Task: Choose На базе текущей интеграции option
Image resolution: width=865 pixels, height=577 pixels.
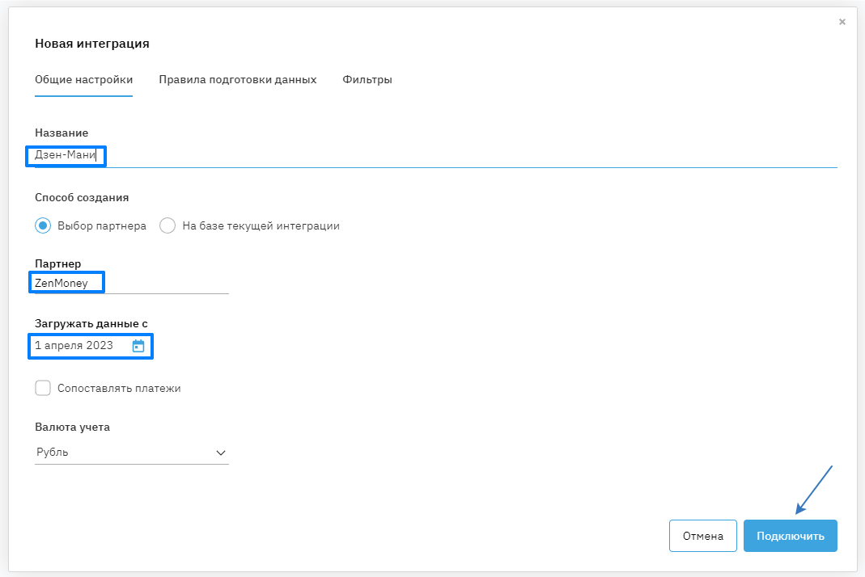Action: [167, 225]
